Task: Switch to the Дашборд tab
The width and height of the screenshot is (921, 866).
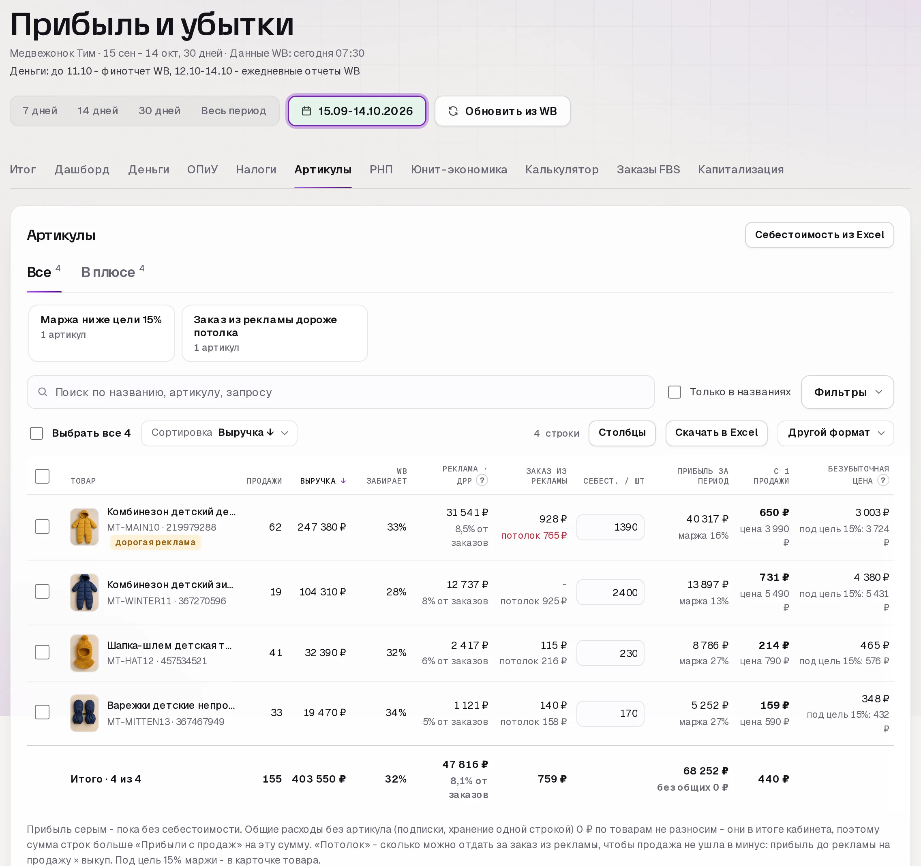Action: pos(82,169)
